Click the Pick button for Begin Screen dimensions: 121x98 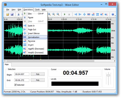pos(38,74)
